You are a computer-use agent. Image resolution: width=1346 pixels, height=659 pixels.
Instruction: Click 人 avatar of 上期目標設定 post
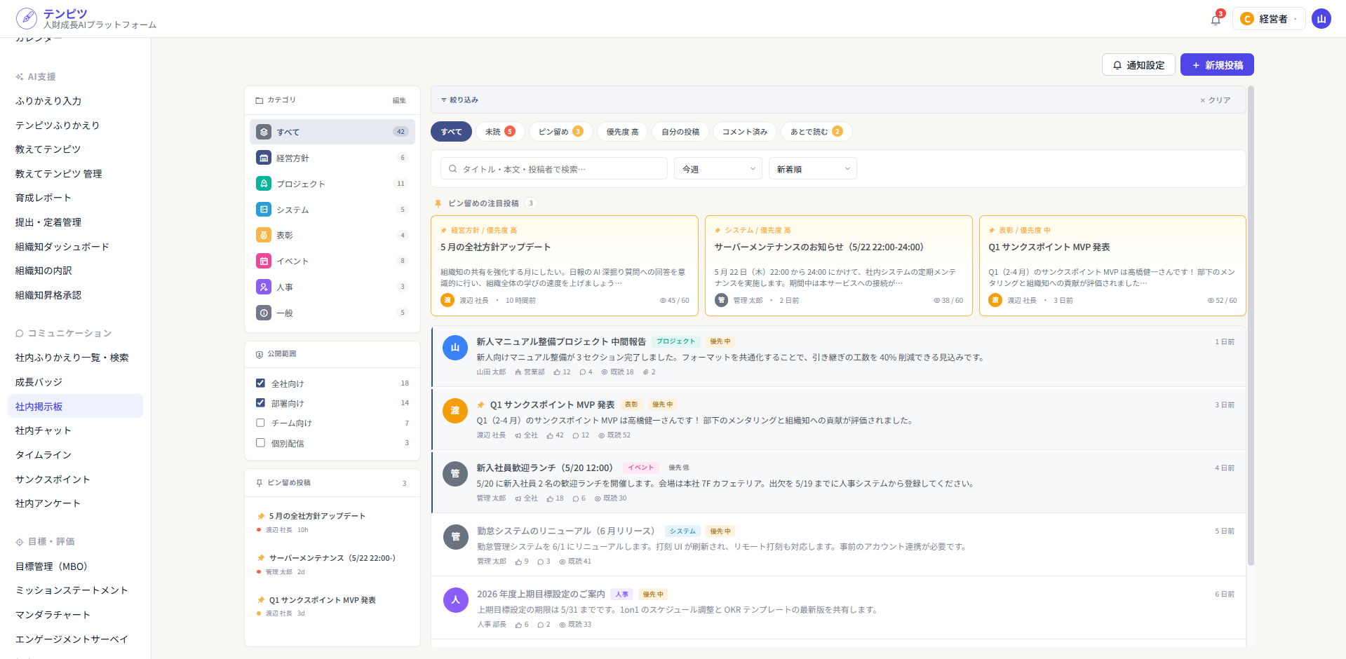click(455, 600)
